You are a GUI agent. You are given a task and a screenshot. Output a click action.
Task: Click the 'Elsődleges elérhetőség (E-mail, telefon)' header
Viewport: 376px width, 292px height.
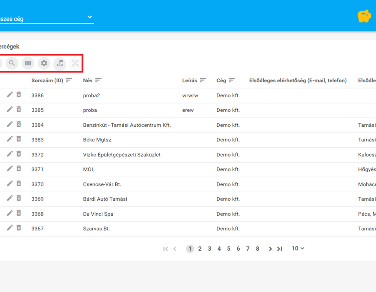(x=298, y=81)
